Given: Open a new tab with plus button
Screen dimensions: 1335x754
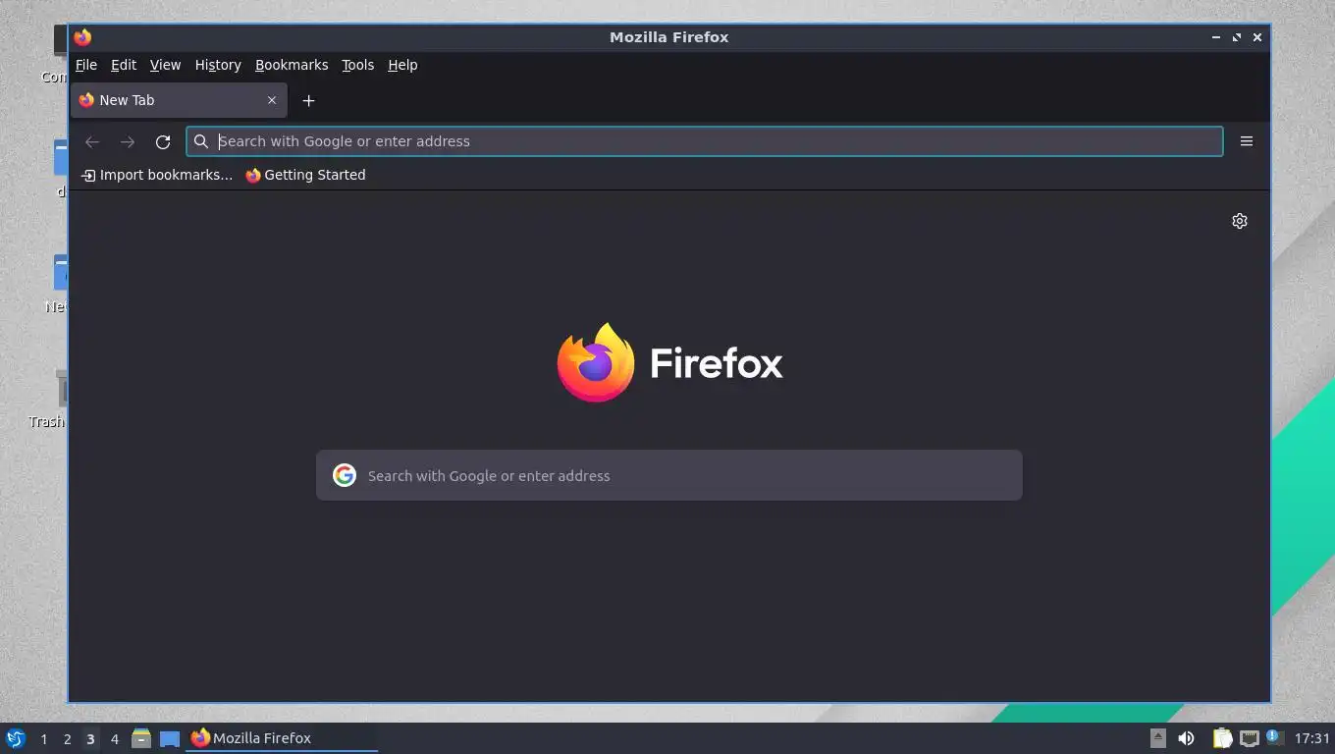Looking at the screenshot, I should coord(308,100).
